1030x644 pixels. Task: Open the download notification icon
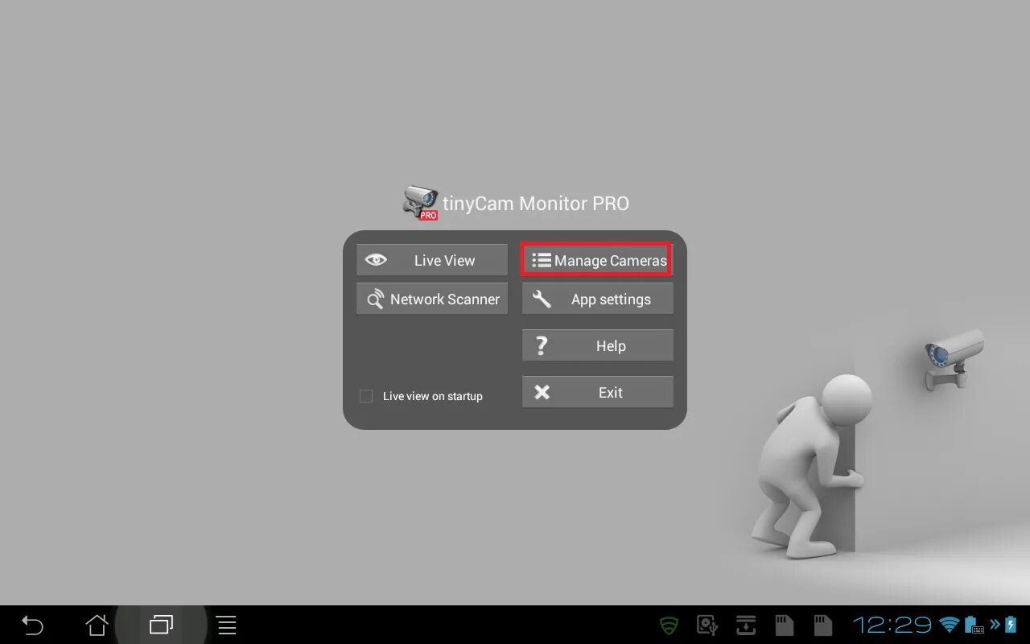[746, 625]
